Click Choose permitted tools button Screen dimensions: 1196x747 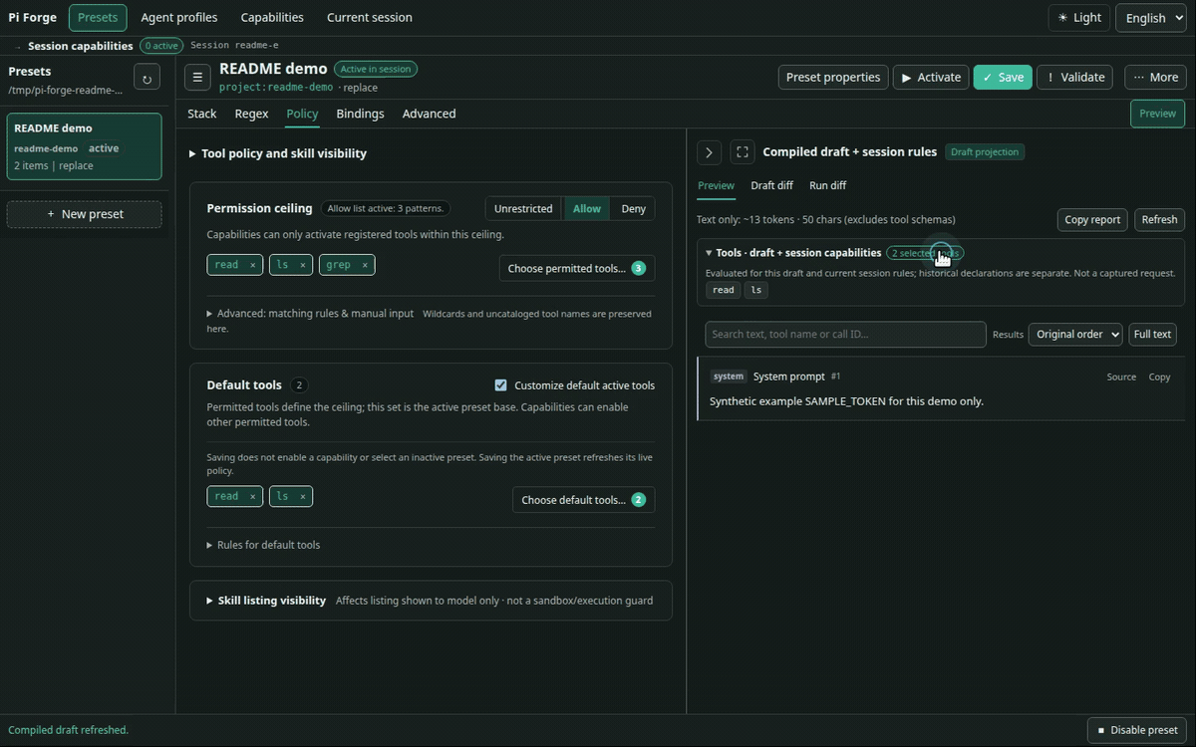tap(577, 268)
